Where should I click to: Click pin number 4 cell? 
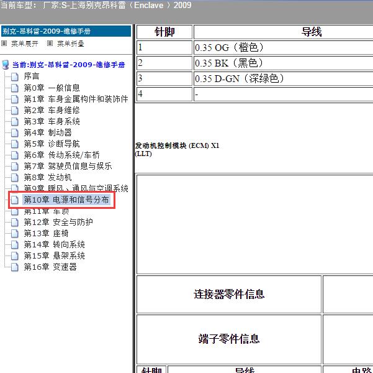[164, 94]
